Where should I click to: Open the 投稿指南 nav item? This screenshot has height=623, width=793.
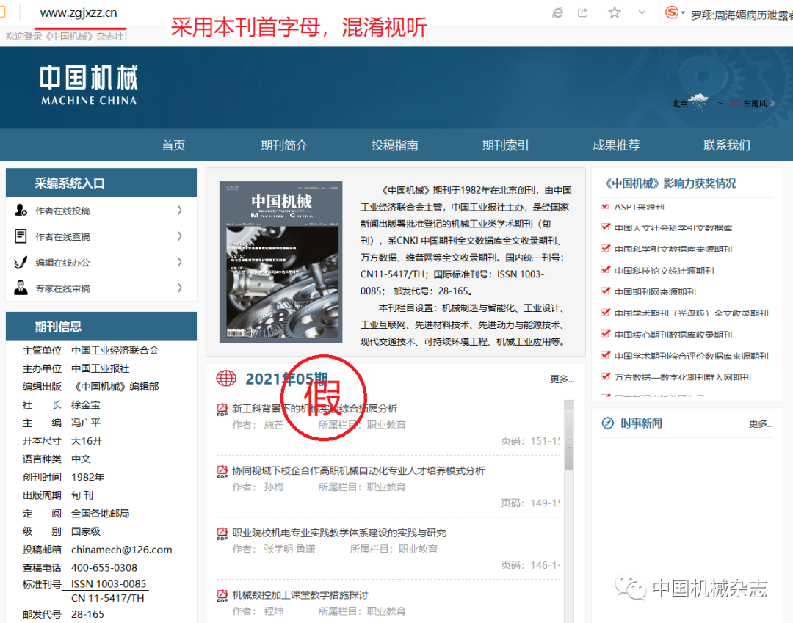tap(394, 145)
